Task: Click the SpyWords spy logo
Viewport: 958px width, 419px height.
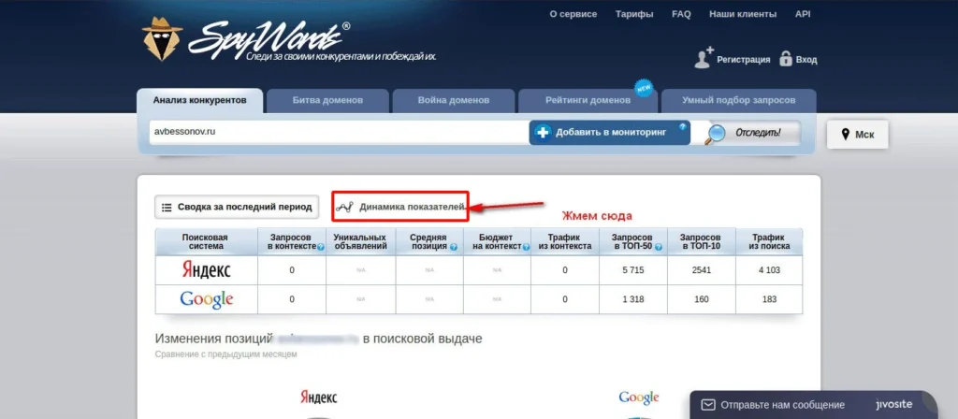Action: 162,38
